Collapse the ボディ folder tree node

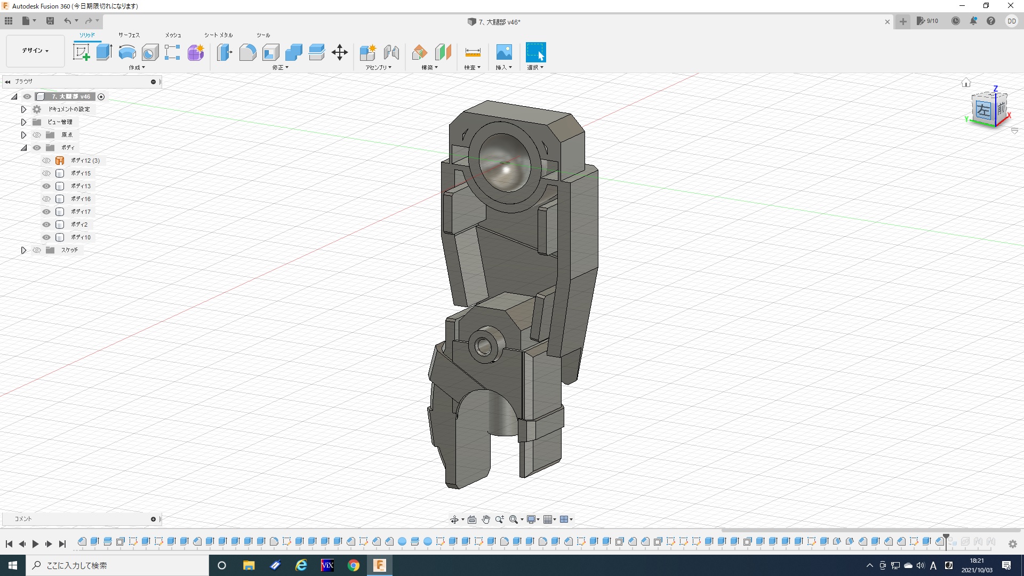coord(23,148)
